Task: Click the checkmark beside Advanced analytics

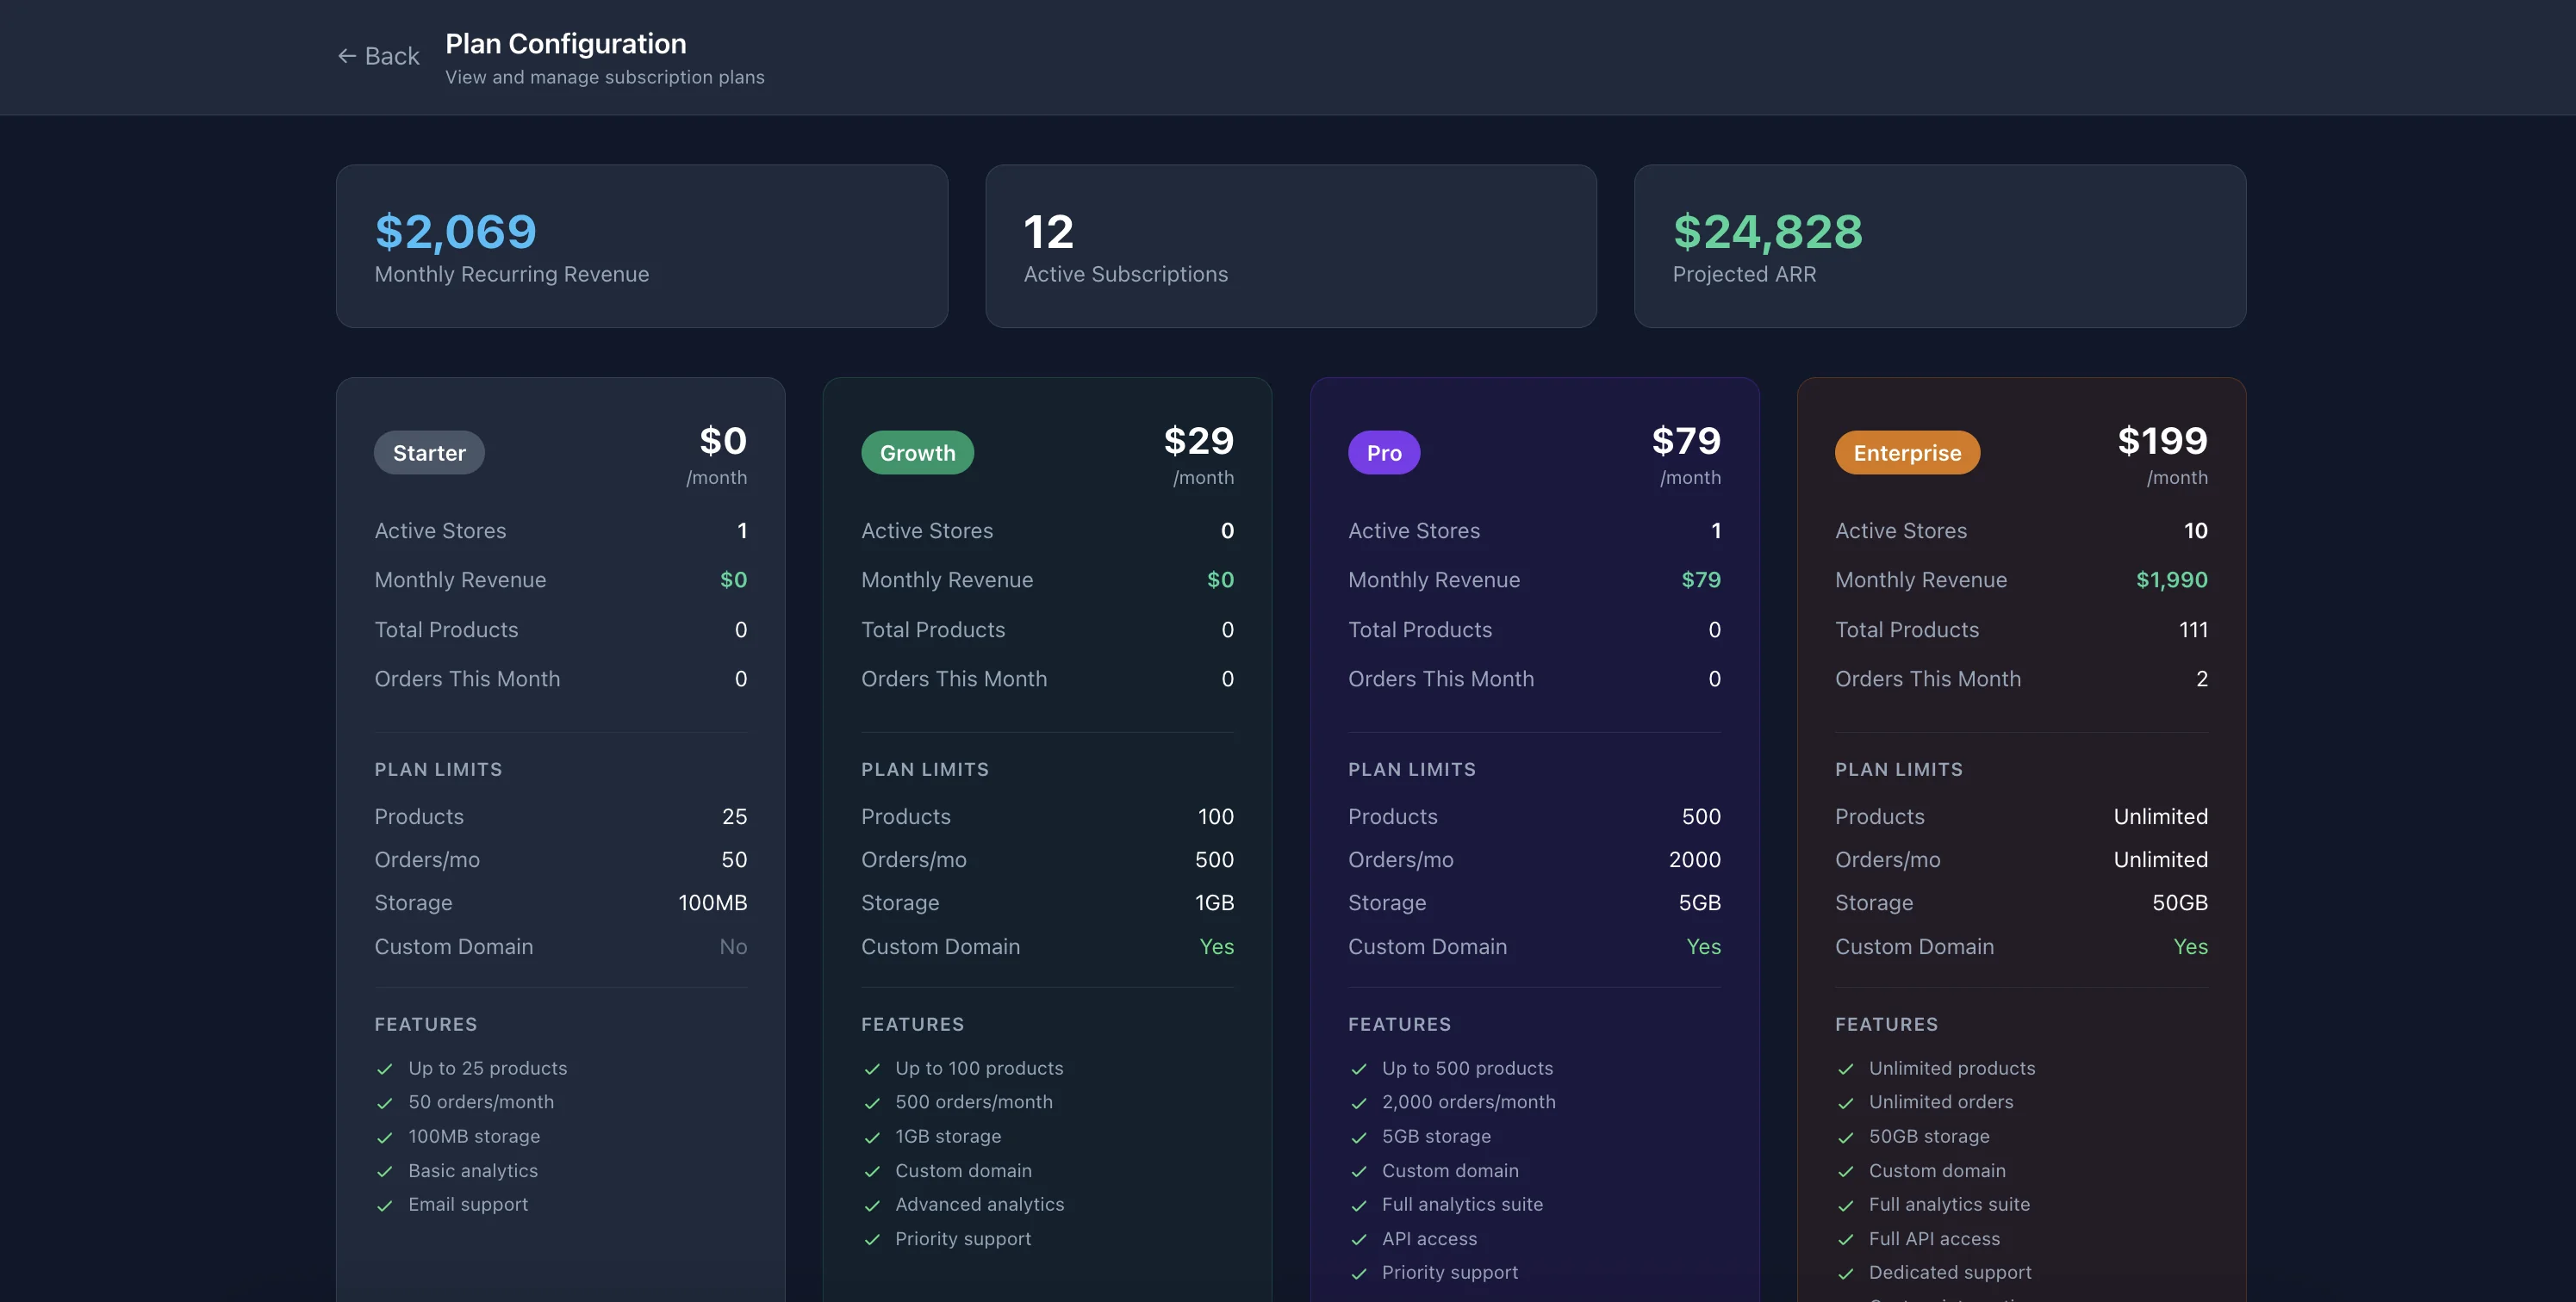Action: tap(871, 1205)
